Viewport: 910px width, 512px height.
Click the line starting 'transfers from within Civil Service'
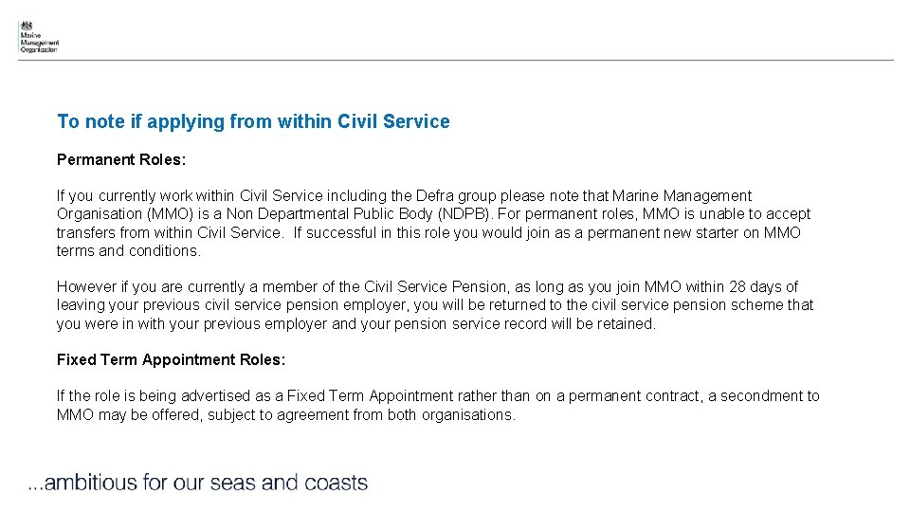coord(428,232)
